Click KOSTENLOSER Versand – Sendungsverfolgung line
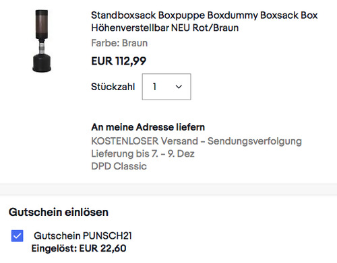This screenshot has width=337, height=263. [x=196, y=141]
